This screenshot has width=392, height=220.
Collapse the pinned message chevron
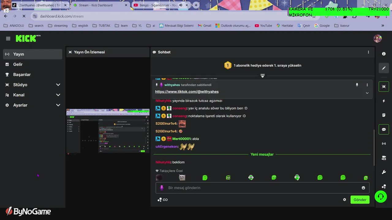click(x=367, y=93)
